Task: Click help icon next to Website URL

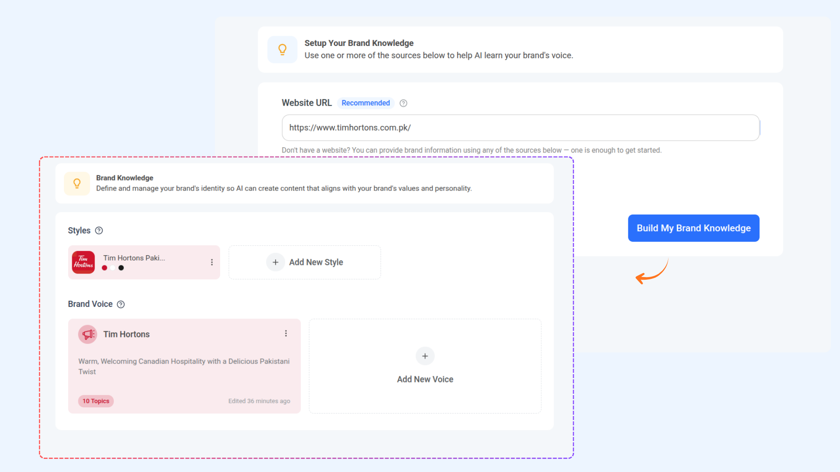Action: (403, 103)
